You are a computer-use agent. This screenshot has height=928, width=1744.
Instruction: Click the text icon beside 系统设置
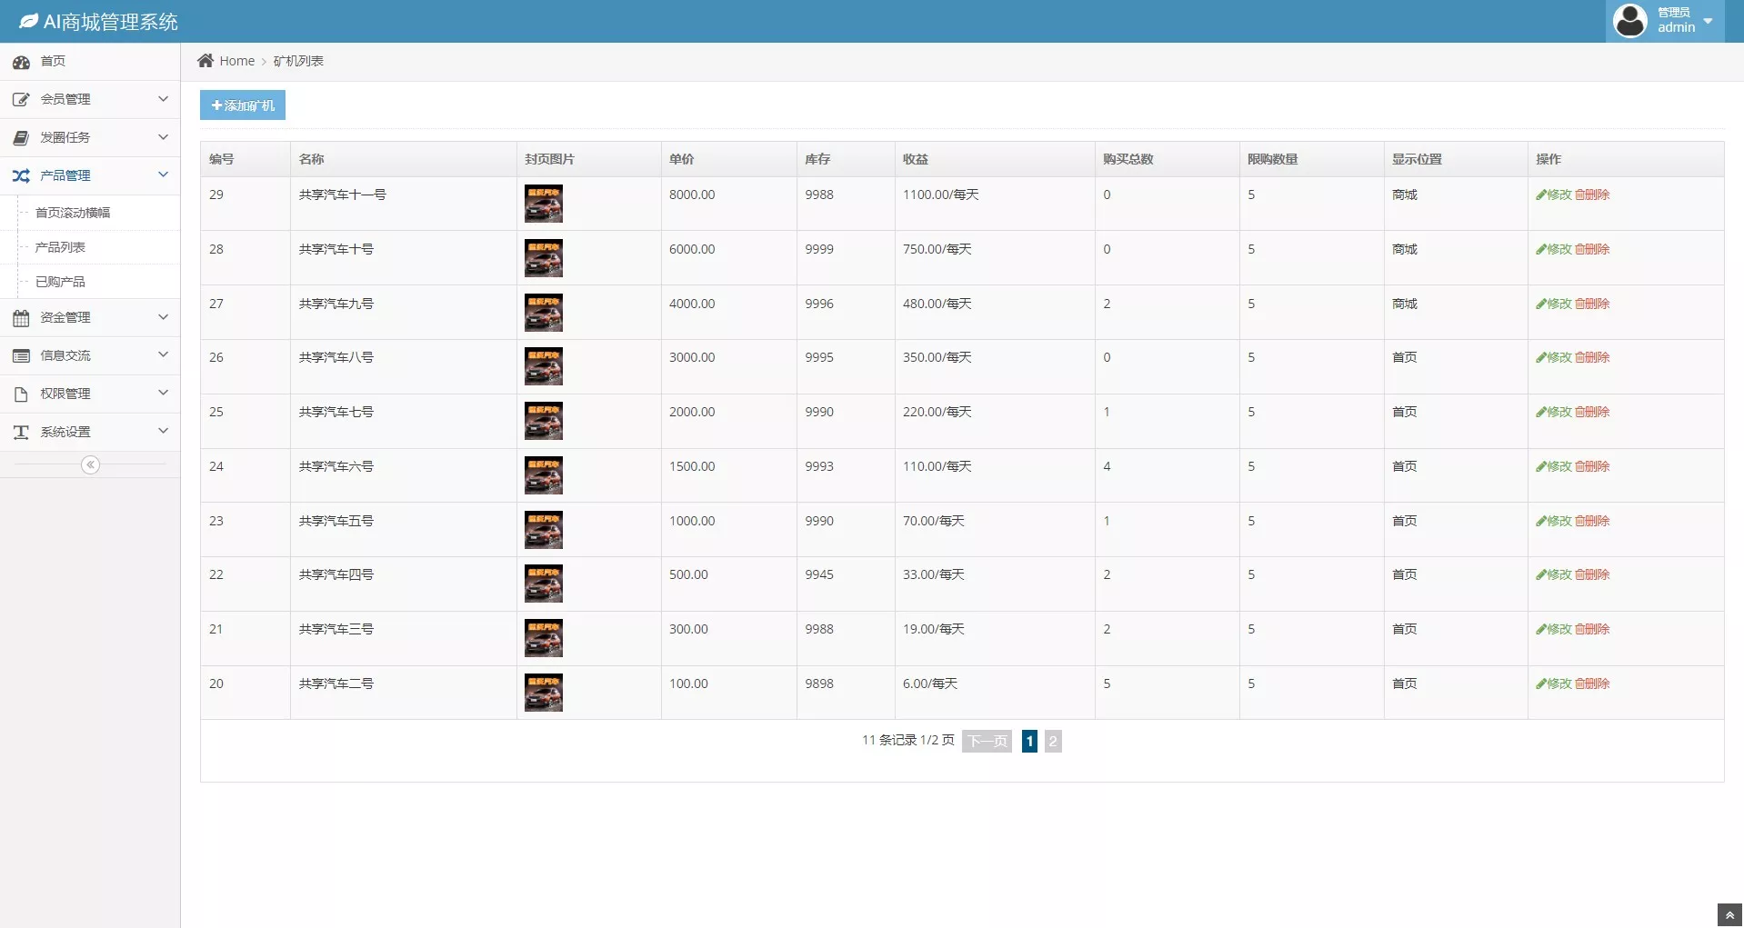[x=21, y=433]
